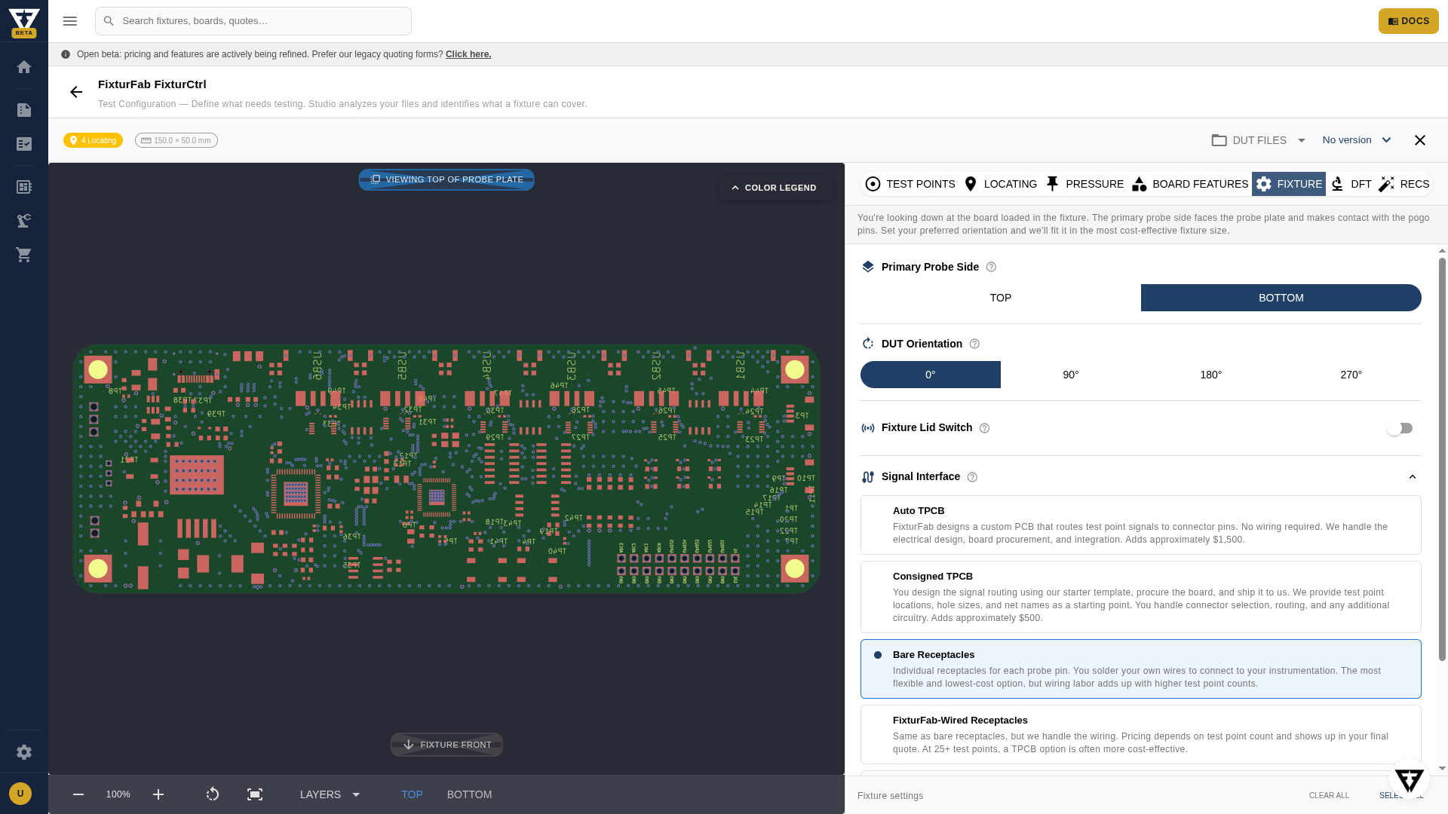Select TOP as primary probe side
The image size is (1448, 814).
1001,298
